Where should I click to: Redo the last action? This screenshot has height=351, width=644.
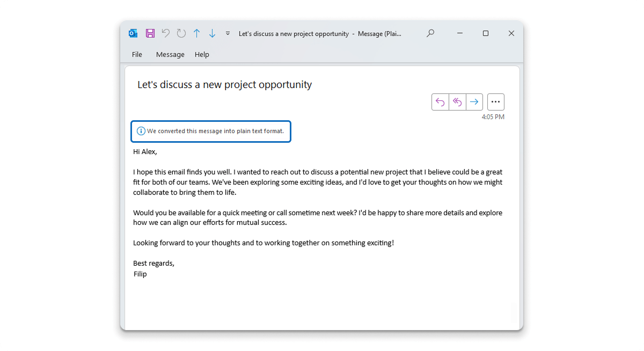(x=181, y=33)
